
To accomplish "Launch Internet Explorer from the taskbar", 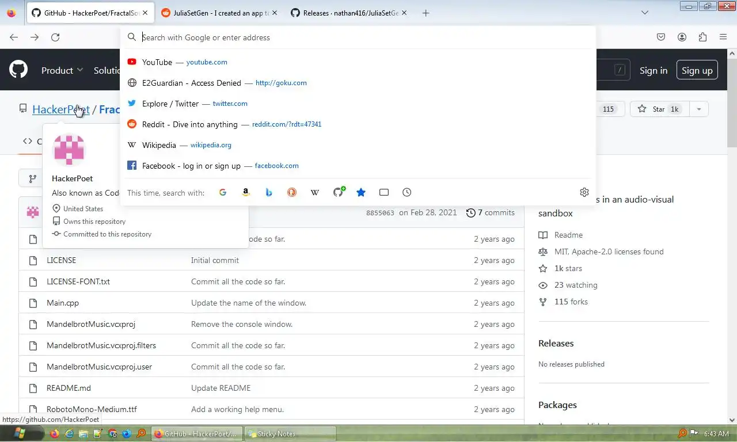I will 69,433.
